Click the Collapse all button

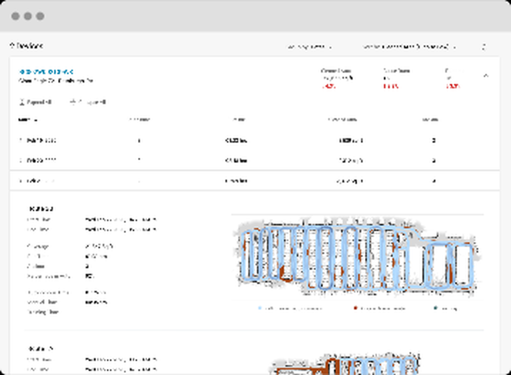pos(88,102)
